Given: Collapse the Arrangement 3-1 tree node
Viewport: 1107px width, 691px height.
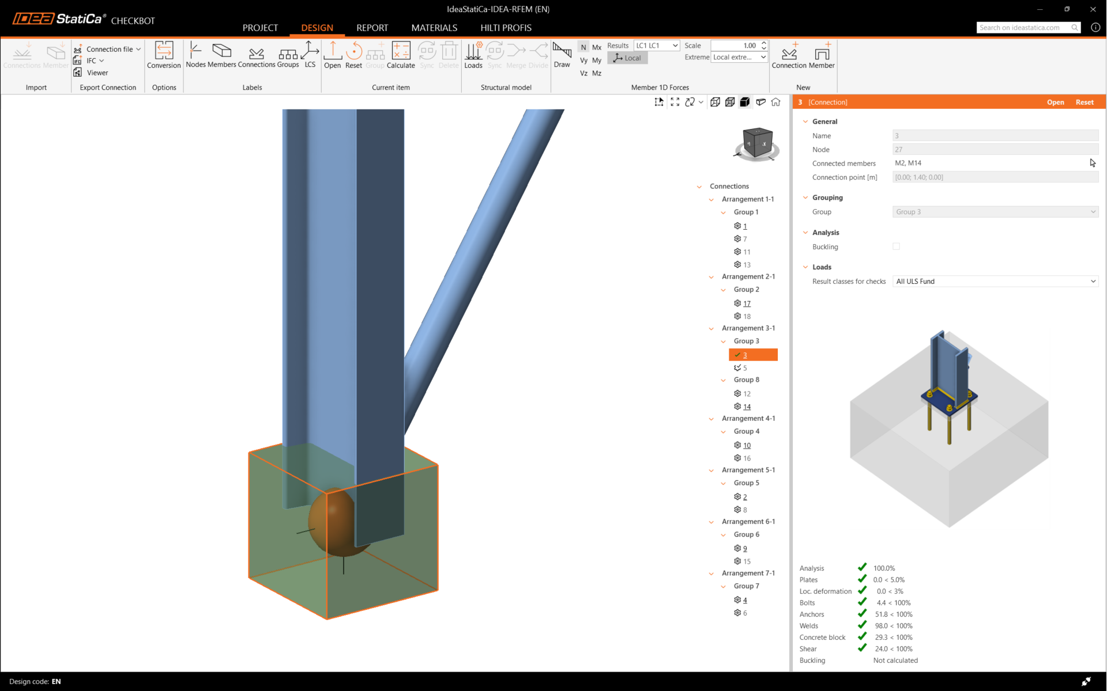Looking at the screenshot, I should tap(711, 328).
